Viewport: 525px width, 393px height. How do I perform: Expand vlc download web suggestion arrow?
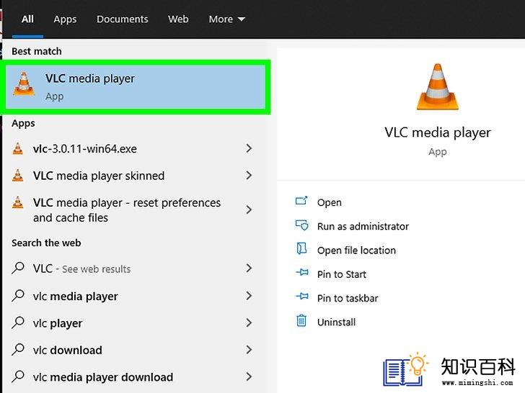click(249, 350)
